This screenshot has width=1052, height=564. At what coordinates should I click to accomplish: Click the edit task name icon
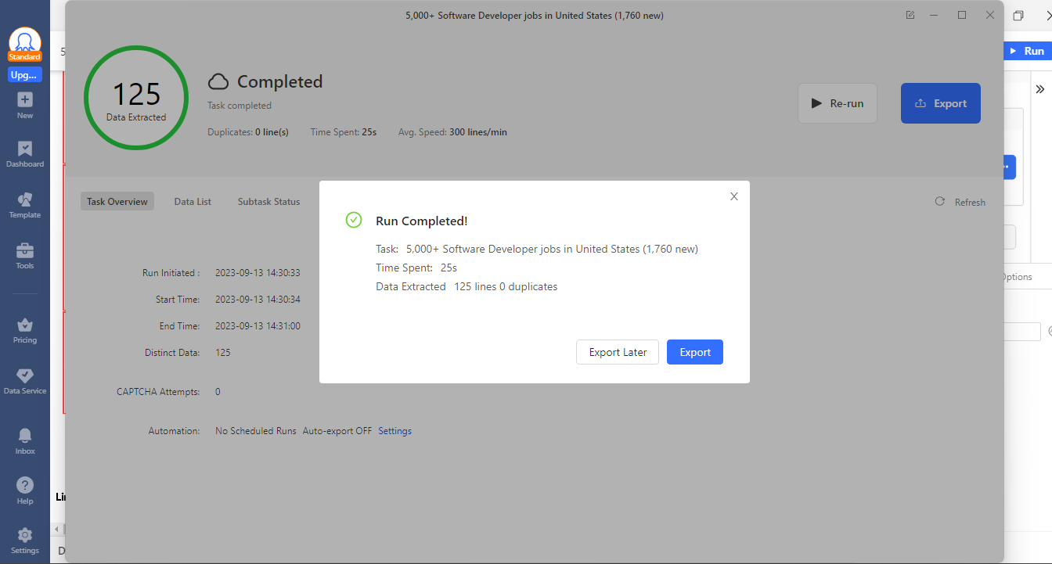[910, 15]
